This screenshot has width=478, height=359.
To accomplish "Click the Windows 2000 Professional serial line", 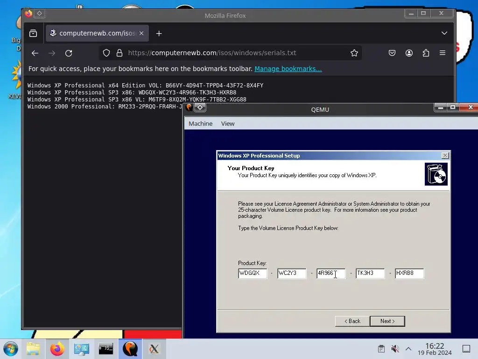I will coord(105,107).
